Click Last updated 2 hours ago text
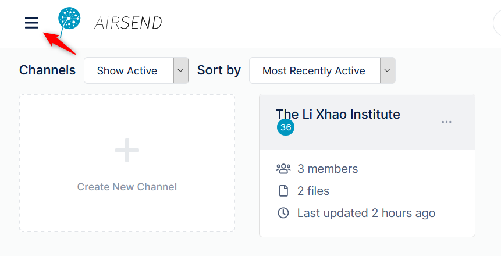Screen dimensions: 501x256 [x=366, y=213]
